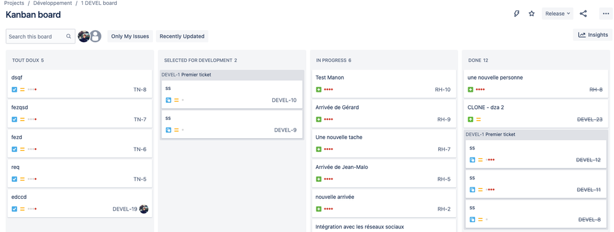
Task: Open the edccd card
Action: coord(80,203)
